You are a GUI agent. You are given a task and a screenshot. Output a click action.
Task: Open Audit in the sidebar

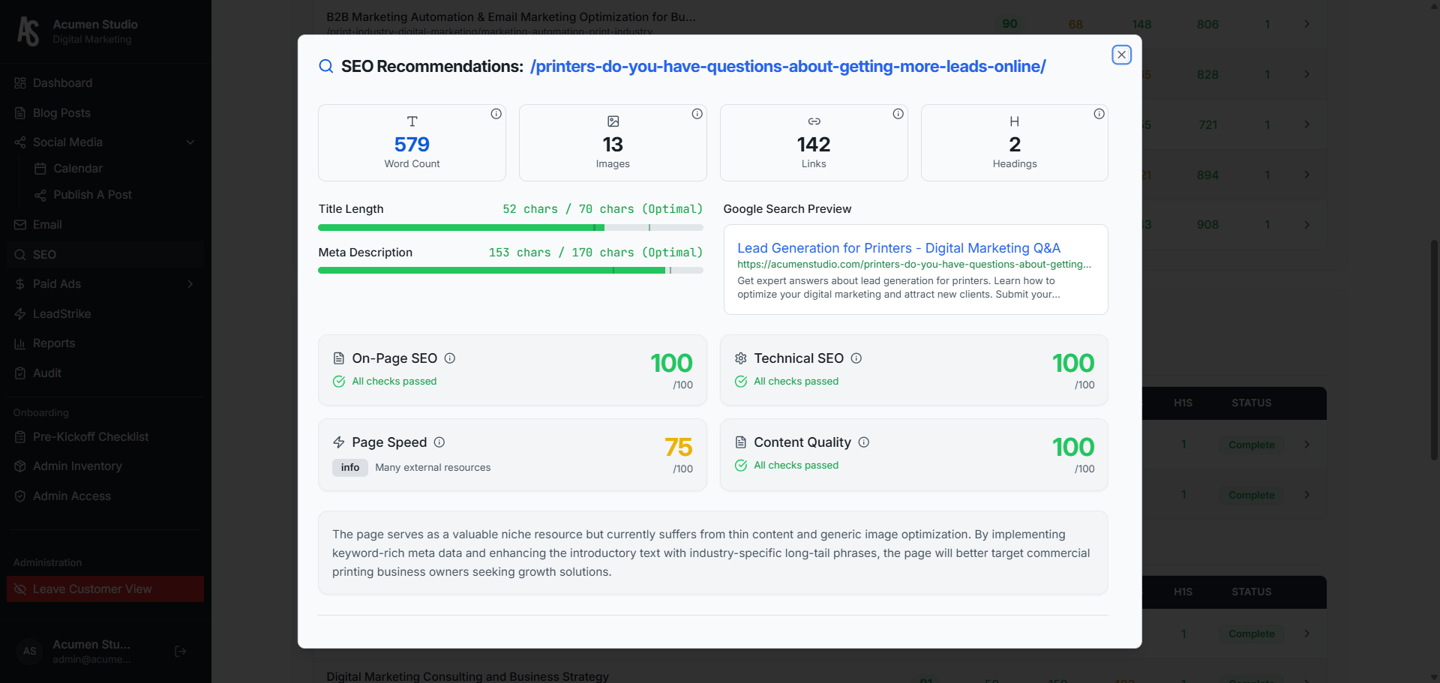[x=105, y=373]
